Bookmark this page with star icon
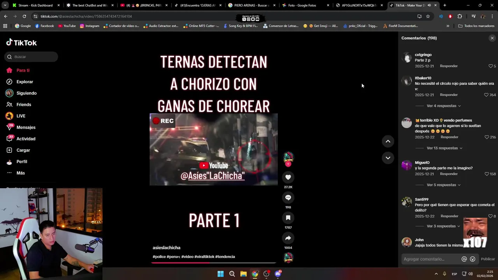This screenshot has height=280, width=498. [428, 16]
